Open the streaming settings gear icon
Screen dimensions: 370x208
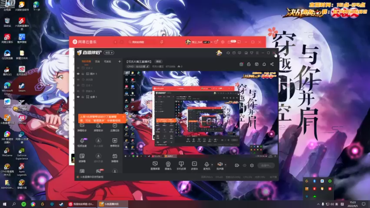pyautogui.click(x=252, y=165)
